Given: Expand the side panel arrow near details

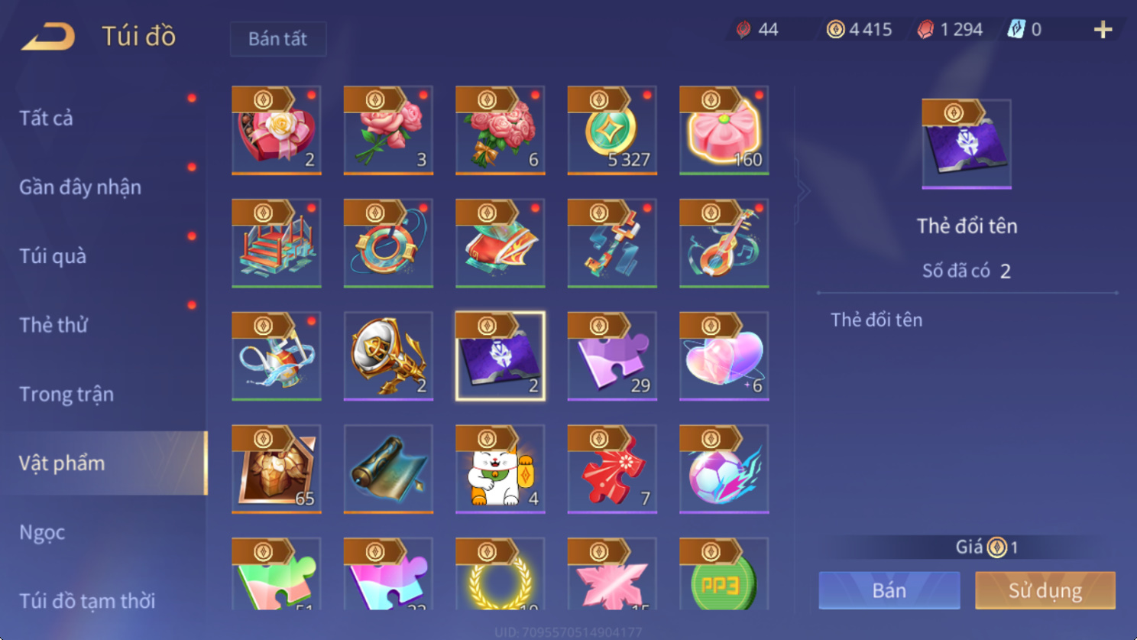Looking at the screenshot, I should coord(802,191).
